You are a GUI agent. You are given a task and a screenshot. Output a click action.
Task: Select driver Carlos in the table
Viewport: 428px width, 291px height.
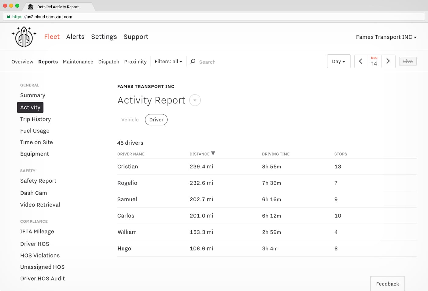coord(126,216)
